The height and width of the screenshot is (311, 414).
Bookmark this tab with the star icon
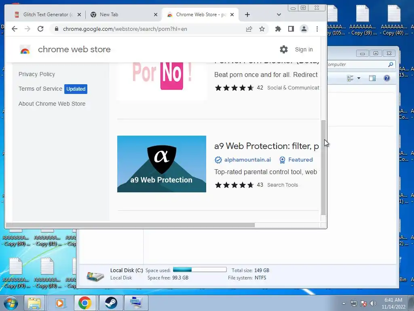pos(262,29)
